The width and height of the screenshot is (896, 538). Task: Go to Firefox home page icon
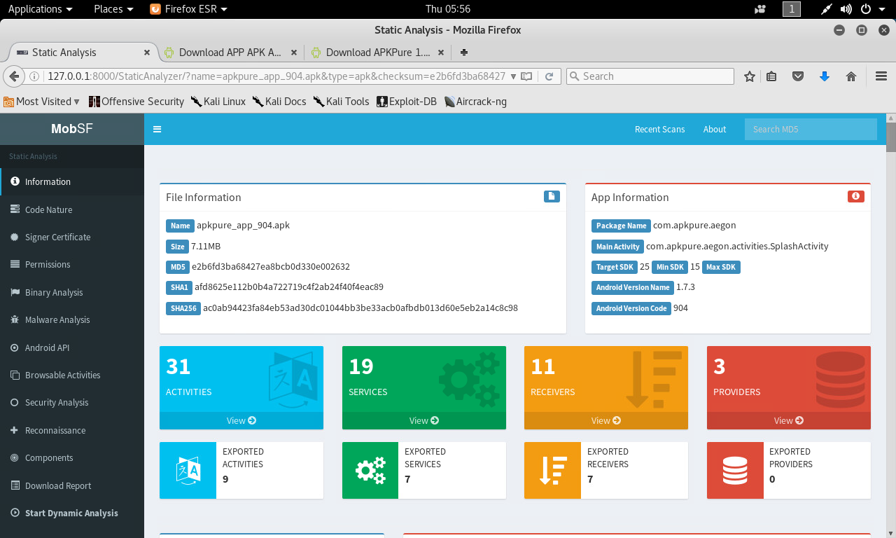pyautogui.click(x=851, y=76)
